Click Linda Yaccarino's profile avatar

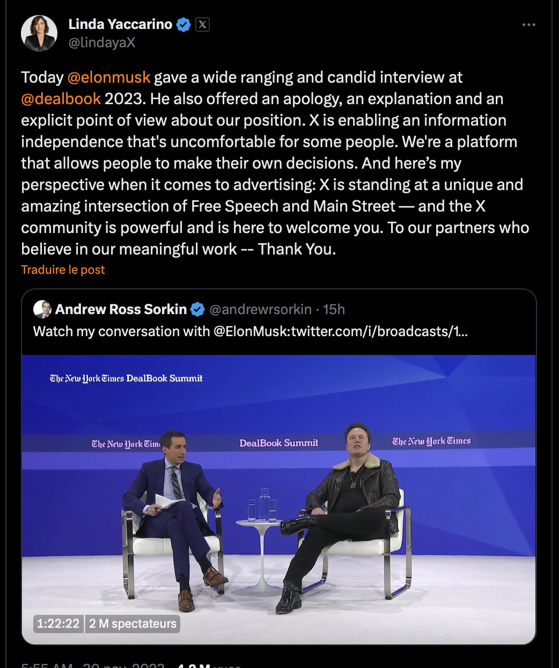pyautogui.click(x=39, y=33)
